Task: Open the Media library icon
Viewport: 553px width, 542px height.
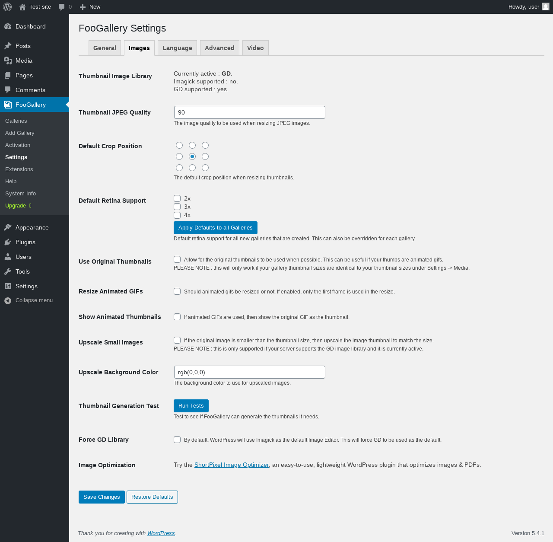Action: coord(8,61)
